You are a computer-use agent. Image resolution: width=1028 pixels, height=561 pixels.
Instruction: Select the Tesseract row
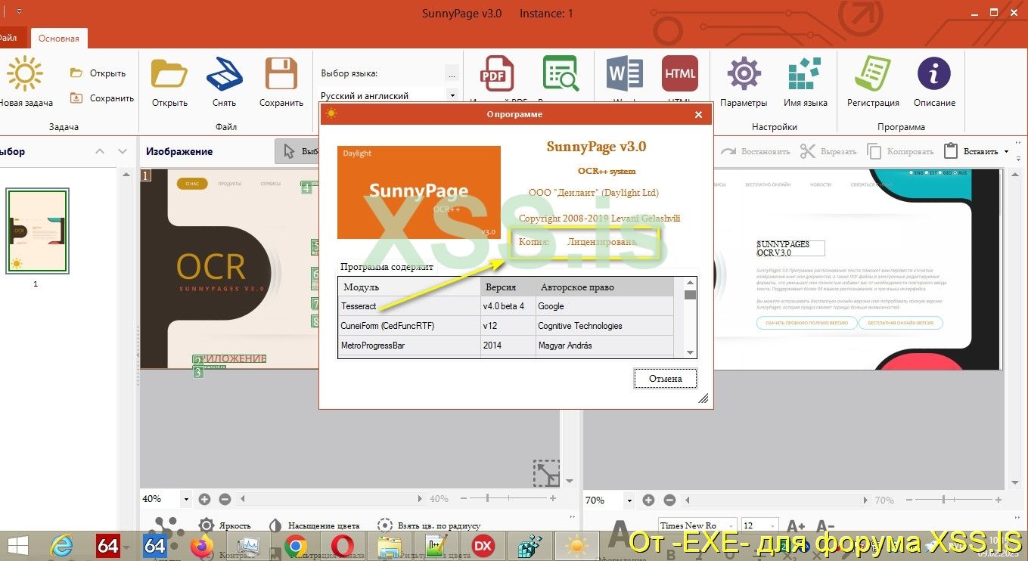(505, 306)
